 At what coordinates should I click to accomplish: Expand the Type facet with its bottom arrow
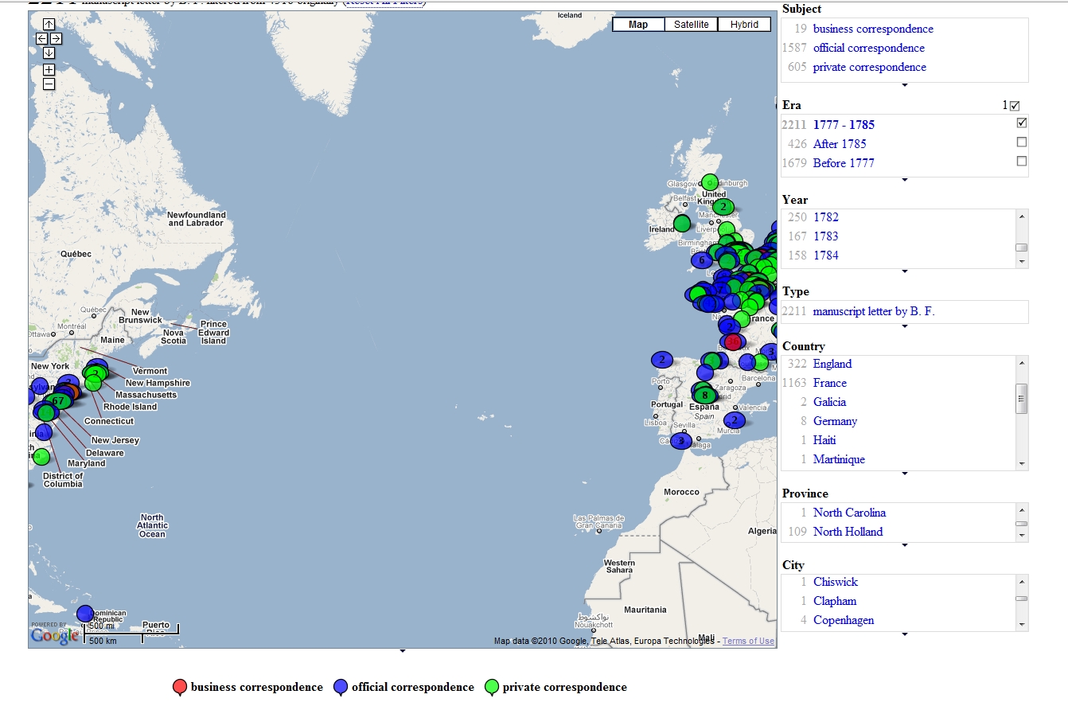pyautogui.click(x=905, y=326)
